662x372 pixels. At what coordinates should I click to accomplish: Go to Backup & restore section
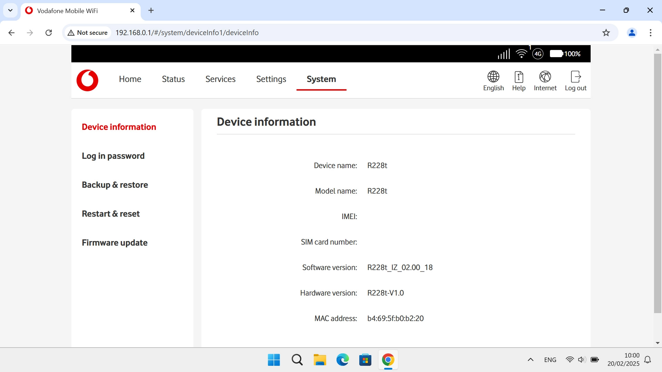coord(115,185)
